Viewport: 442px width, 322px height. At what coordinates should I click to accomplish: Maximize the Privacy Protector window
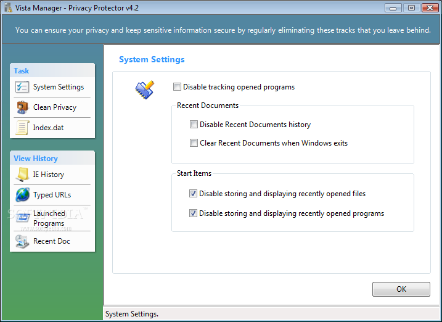(411, 8)
